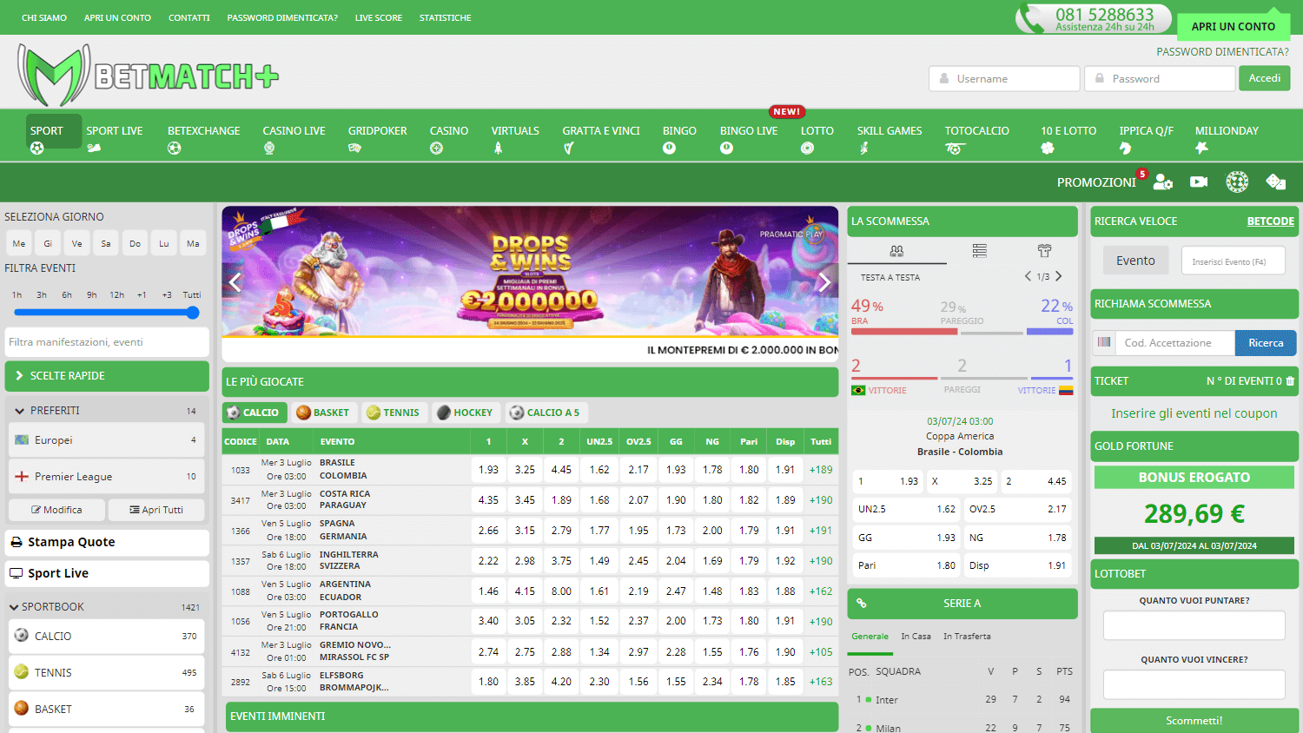1303x733 pixels.
Task: Select head-to-head people icon in La Scommessa
Action: click(x=896, y=250)
